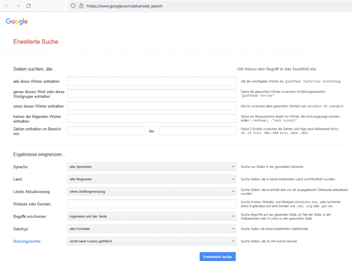Viewport: 352px width, 266px height.
Task: Click the exact phrase 'genau dieses Wort' field
Action: click(151, 94)
